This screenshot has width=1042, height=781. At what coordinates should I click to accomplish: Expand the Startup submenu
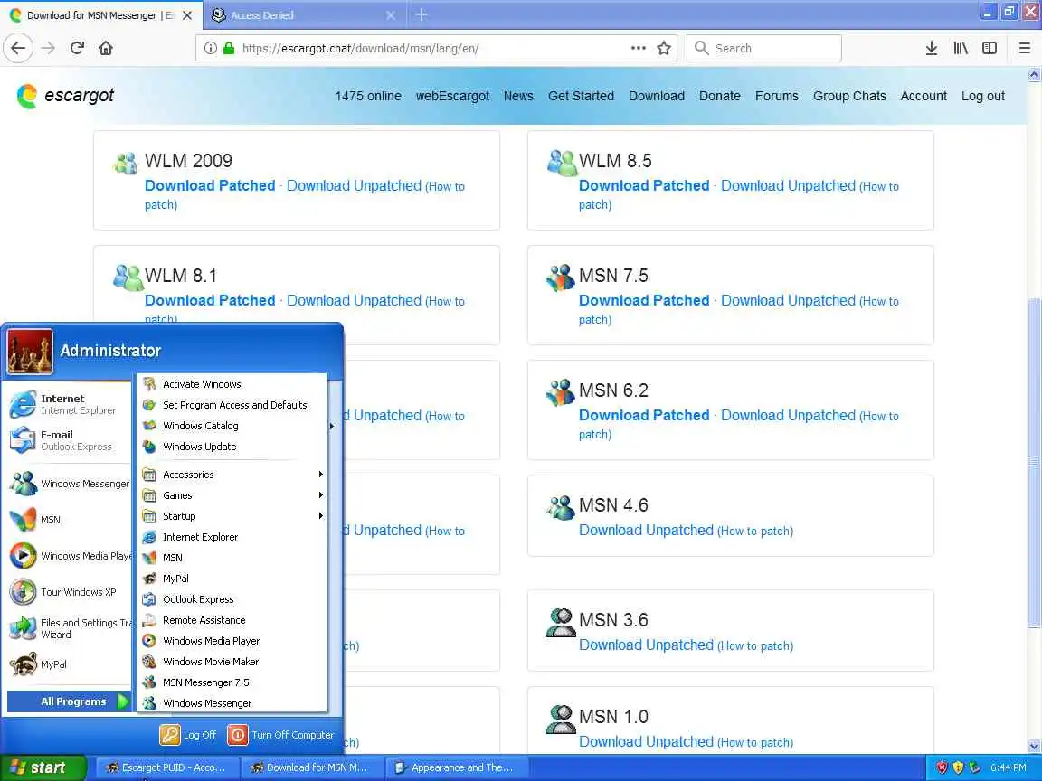(232, 516)
